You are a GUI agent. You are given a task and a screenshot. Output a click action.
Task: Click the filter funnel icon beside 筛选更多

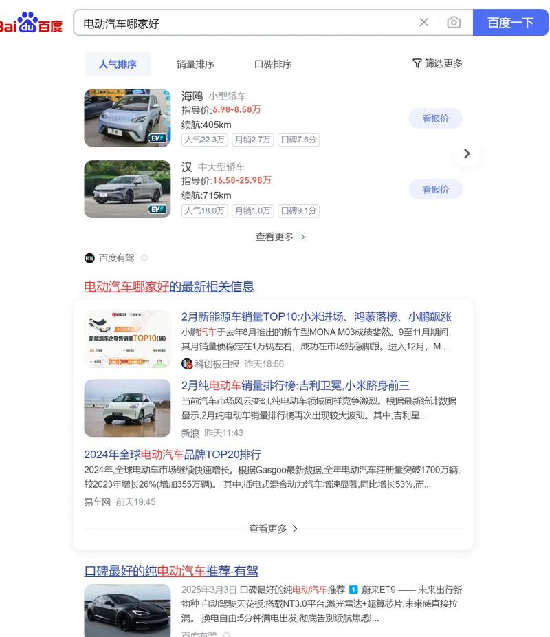pyautogui.click(x=418, y=63)
